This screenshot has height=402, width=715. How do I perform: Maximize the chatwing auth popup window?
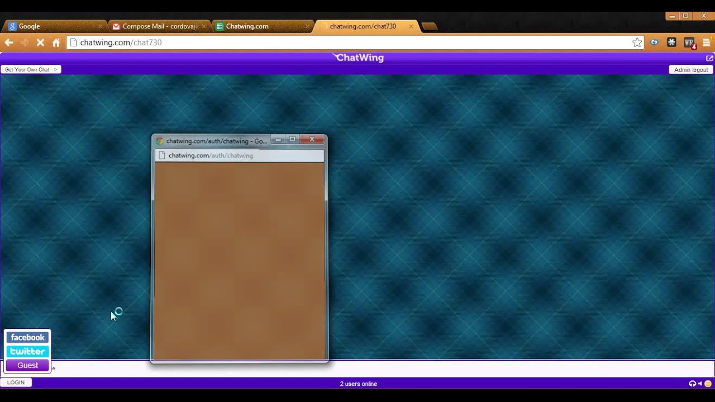(x=292, y=140)
